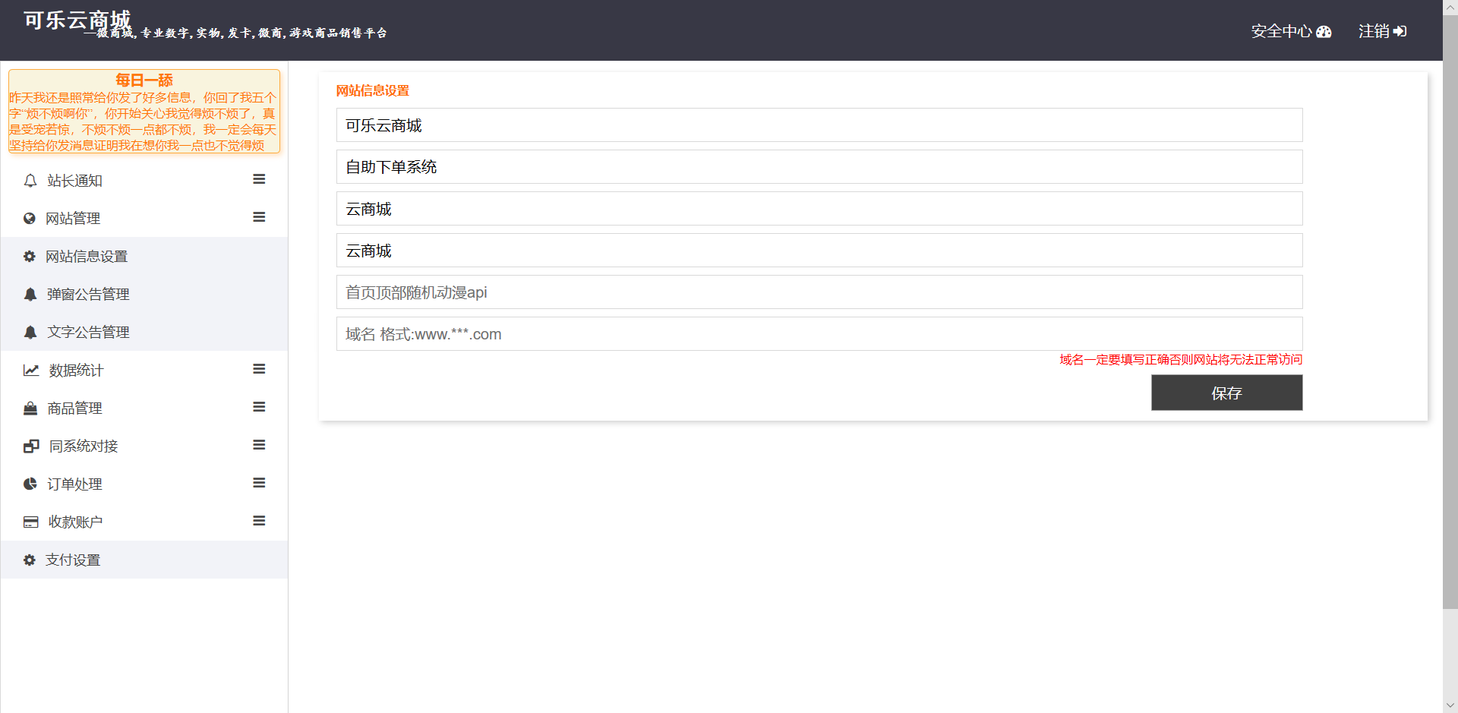Open 文字公告管理 submenu item

coord(88,333)
